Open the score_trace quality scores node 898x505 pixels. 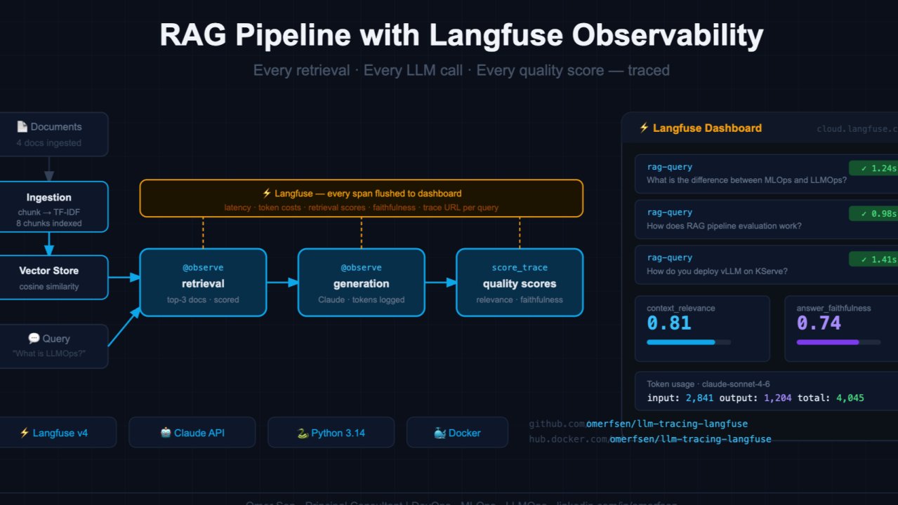520,283
